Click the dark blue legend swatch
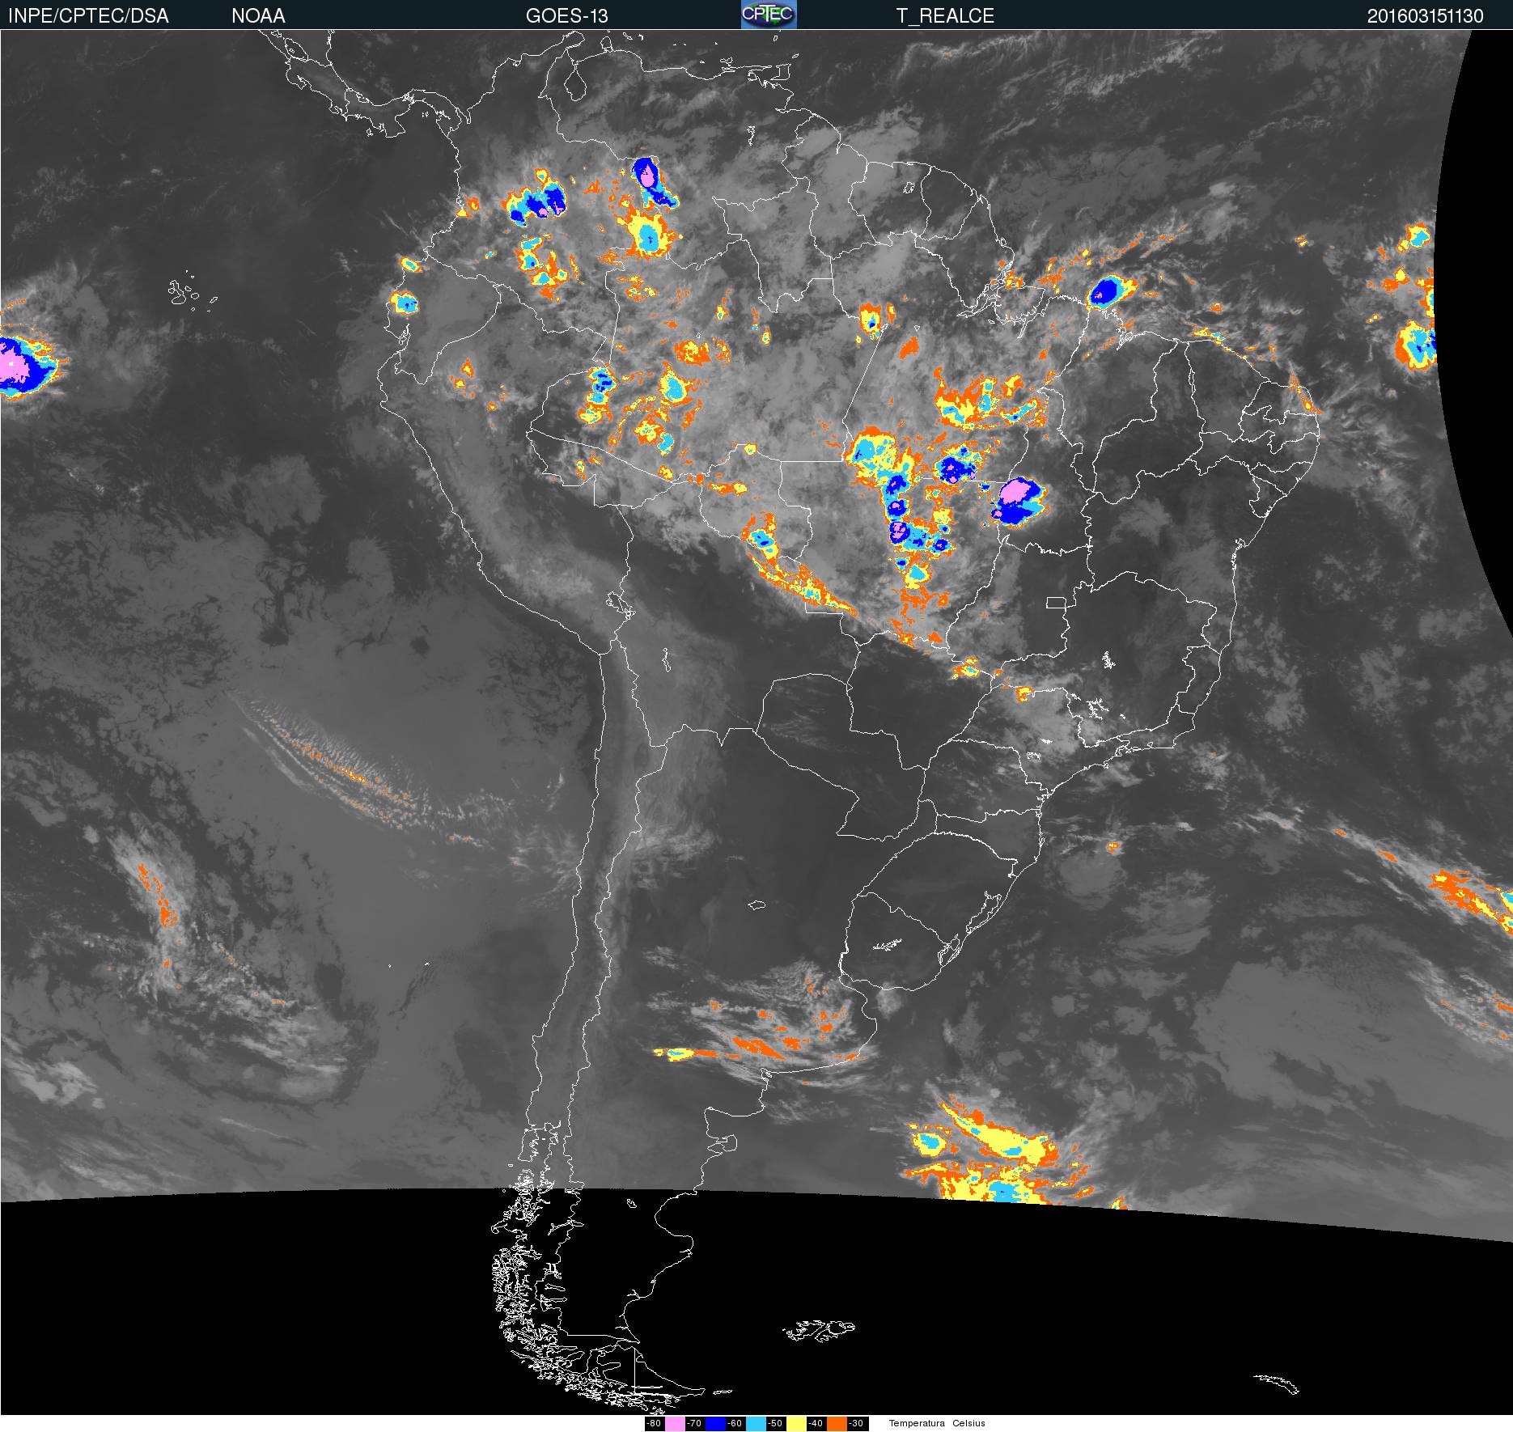 (x=715, y=1424)
